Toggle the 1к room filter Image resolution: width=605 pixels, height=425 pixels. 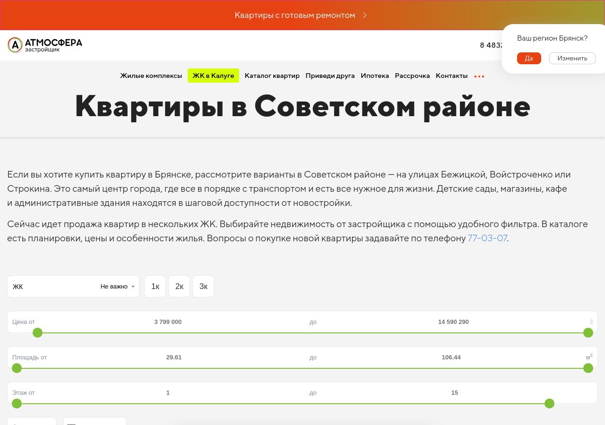pos(155,286)
